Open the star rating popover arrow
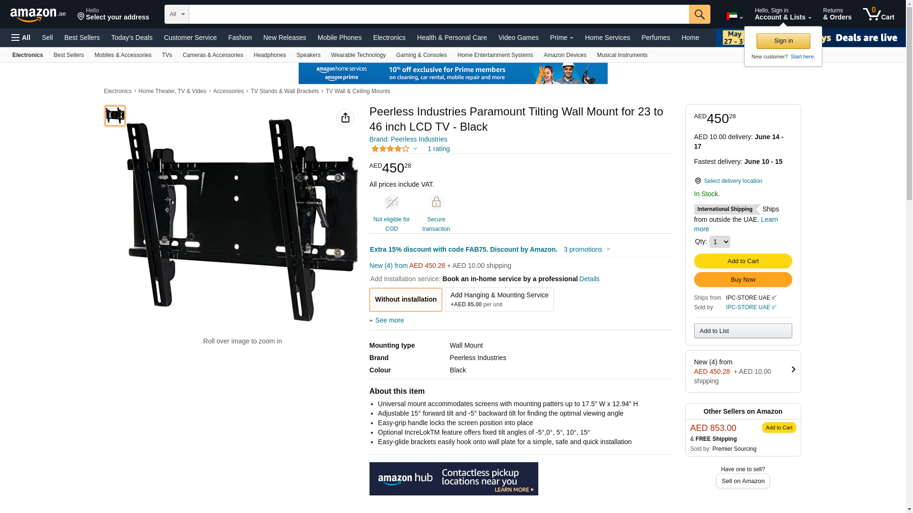 (x=415, y=149)
